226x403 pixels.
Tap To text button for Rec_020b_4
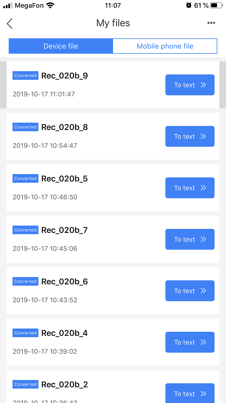190,342
